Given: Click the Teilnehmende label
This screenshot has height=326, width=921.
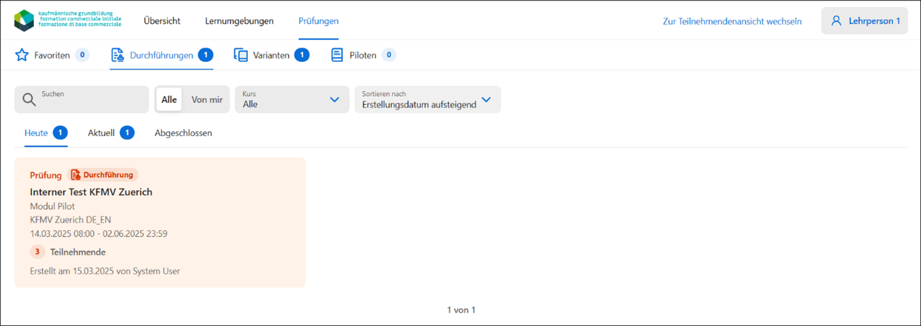Looking at the screenshot, I should (x=78, y=252).
